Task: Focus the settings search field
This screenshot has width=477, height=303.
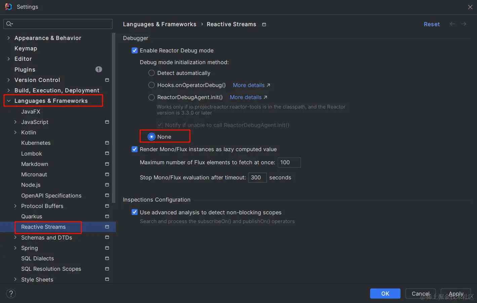Action: [x=58, y=24]
